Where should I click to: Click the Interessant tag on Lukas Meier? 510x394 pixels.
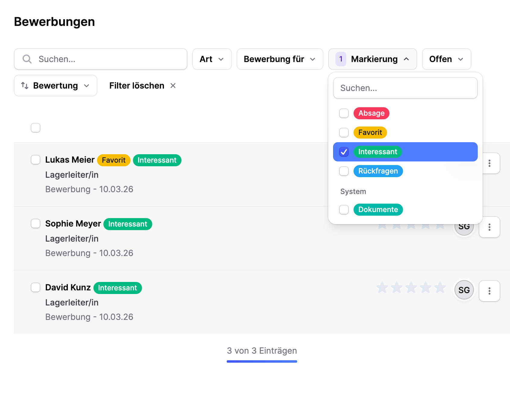pyautogui.click(x=157, y=160)
